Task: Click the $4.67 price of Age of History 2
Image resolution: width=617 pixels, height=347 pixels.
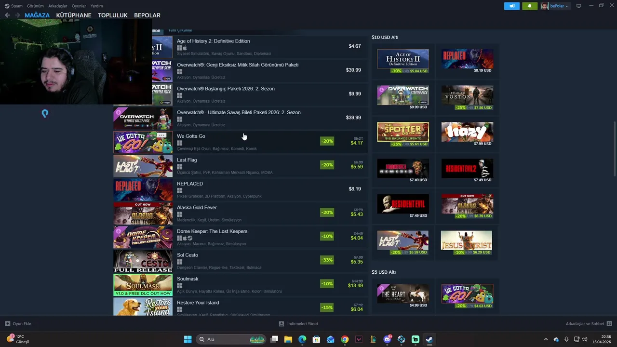Action: (355, 46)
